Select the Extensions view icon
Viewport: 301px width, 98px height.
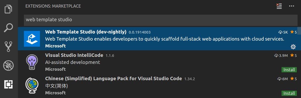point(9,84)
